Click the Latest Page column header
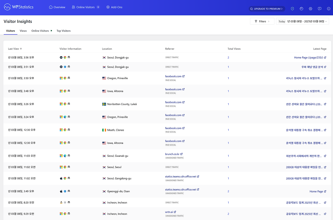Image resolution: width=333 pixels, height=220 pixels. (x=320, y=49)
